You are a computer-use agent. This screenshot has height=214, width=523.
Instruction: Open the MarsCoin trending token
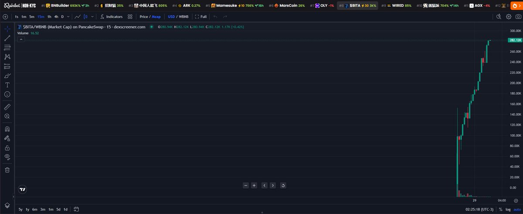(288, 5)
